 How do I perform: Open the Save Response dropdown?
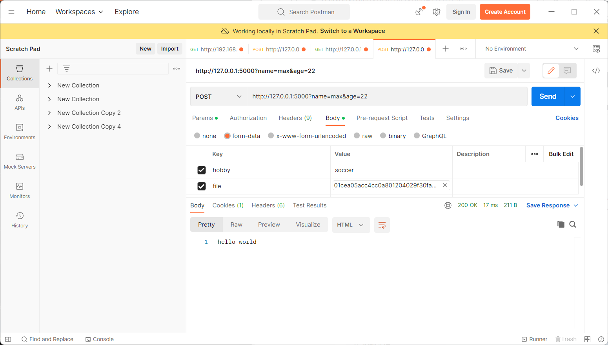552,205
